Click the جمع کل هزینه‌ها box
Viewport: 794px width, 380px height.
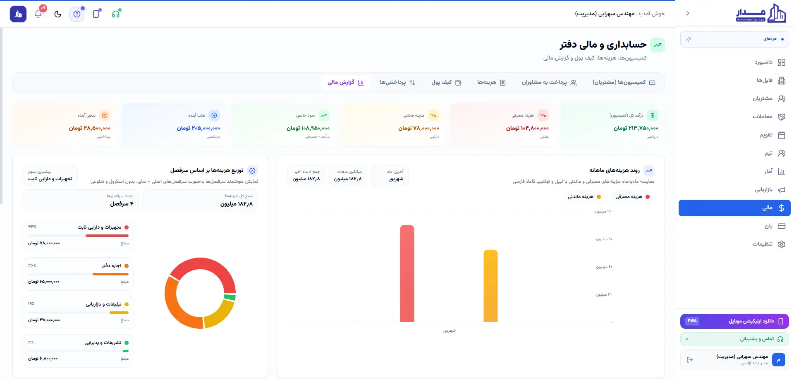click(200, 201)
